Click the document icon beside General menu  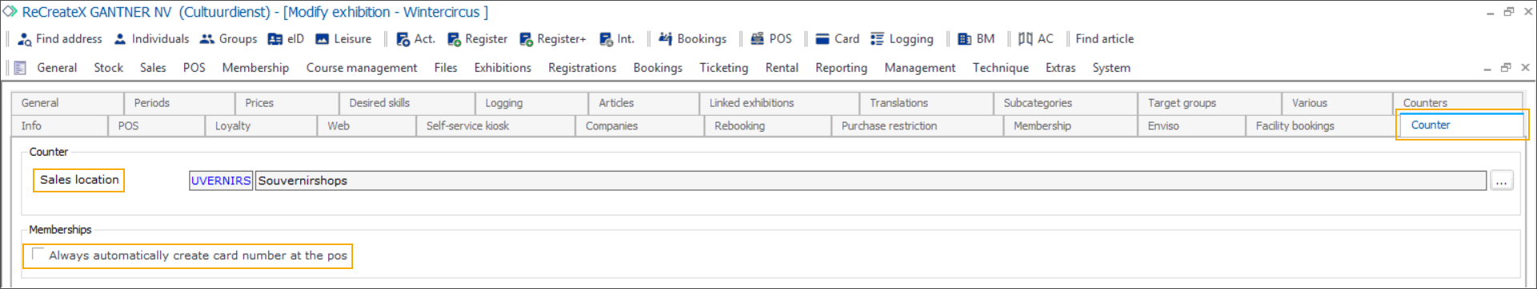tap(20, 68)
